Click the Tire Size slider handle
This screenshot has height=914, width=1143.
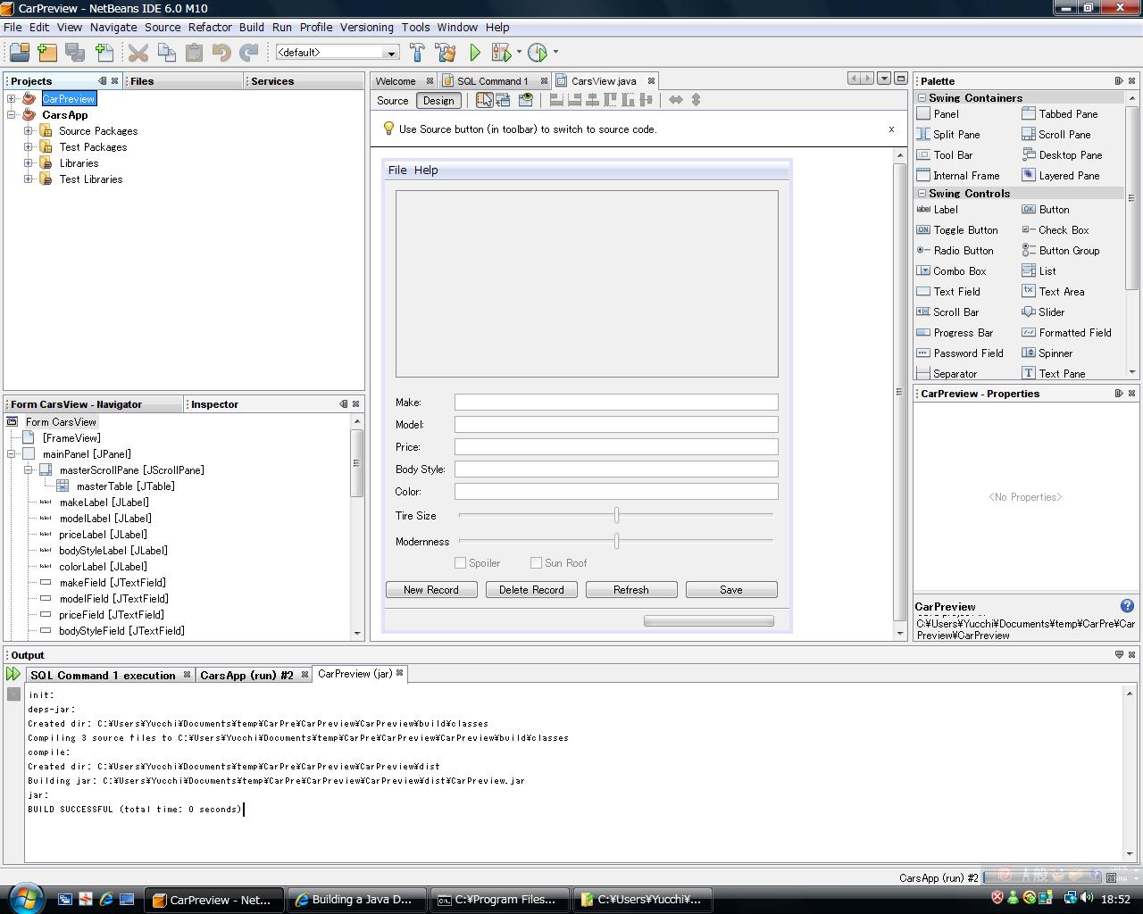coord(616,515)
